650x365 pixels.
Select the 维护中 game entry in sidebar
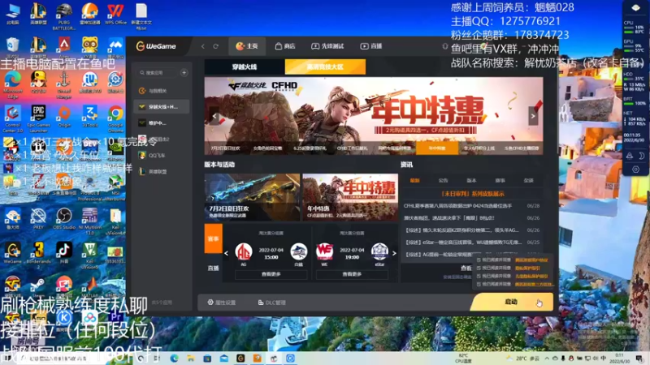click(x=161, y=123)
